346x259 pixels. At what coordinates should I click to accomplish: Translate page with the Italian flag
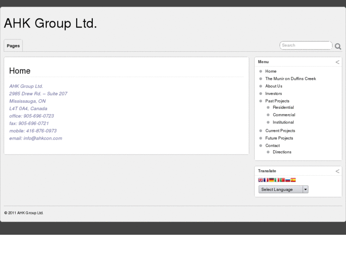(277, 180)
